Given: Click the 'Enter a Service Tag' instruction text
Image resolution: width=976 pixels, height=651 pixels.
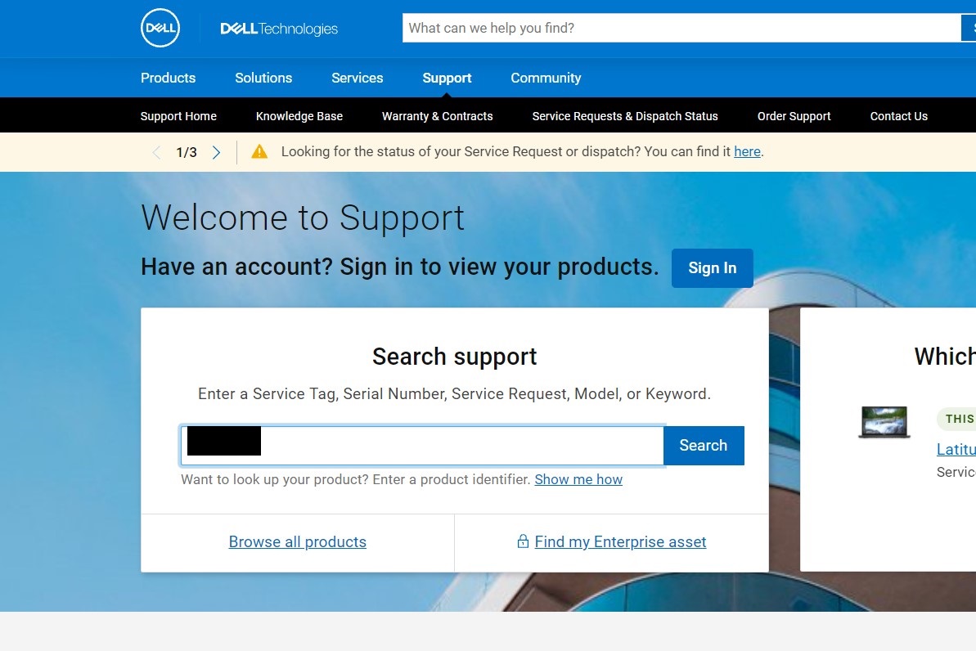Looking at the screenshot, I should point(454,394).
